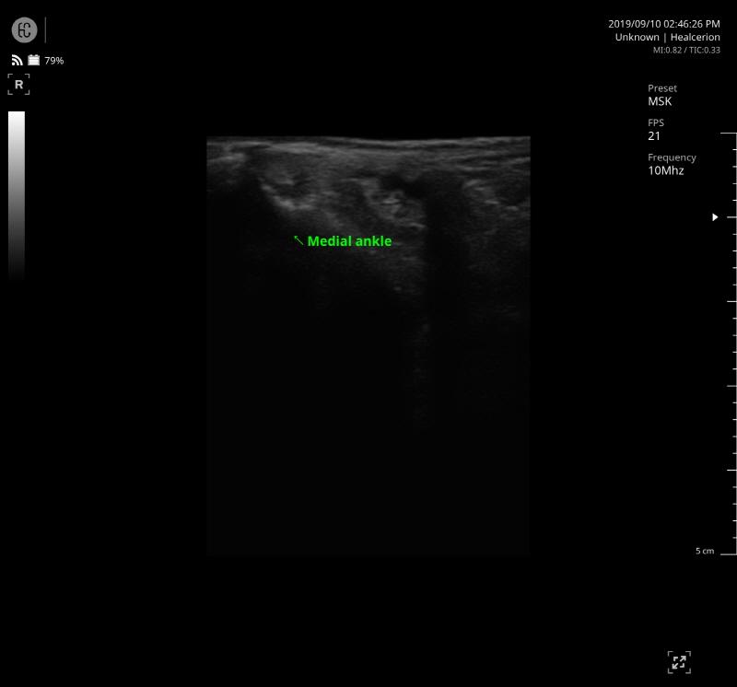Viewport: 737px width, 687px height.
Task: Click the depth scale ruler
Action: 728,344
